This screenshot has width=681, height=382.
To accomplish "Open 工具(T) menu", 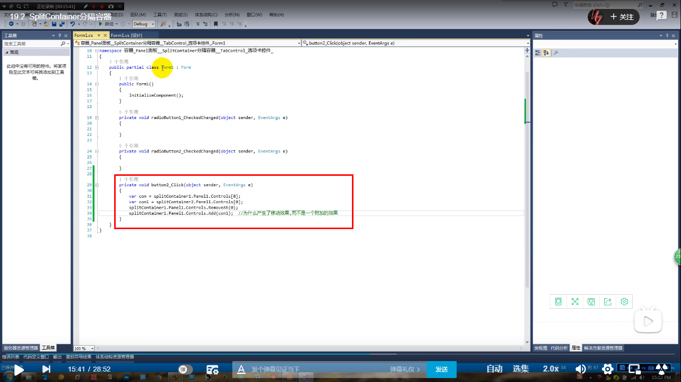I will click(x=160, y=15).
